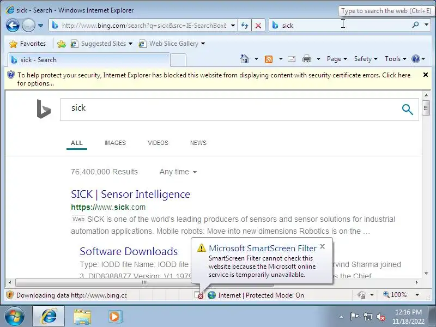
Task: Click the Internet Explorer taskbar icon
Action: [x=49, y=316]
